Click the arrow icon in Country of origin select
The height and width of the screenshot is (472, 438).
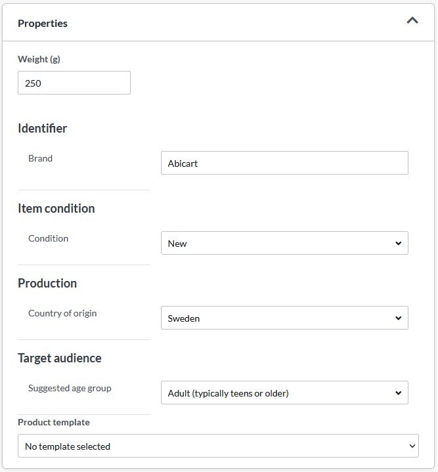coord(398,318)
